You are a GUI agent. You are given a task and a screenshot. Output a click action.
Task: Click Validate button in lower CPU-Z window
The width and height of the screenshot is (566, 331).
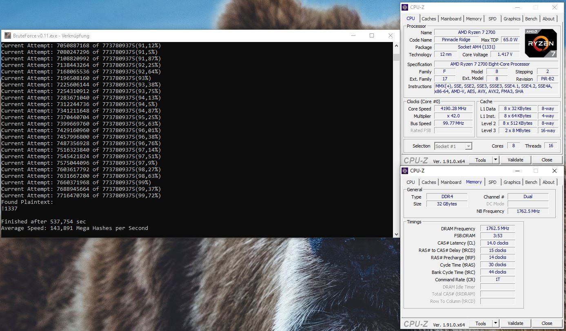click(x=515, y=323)
